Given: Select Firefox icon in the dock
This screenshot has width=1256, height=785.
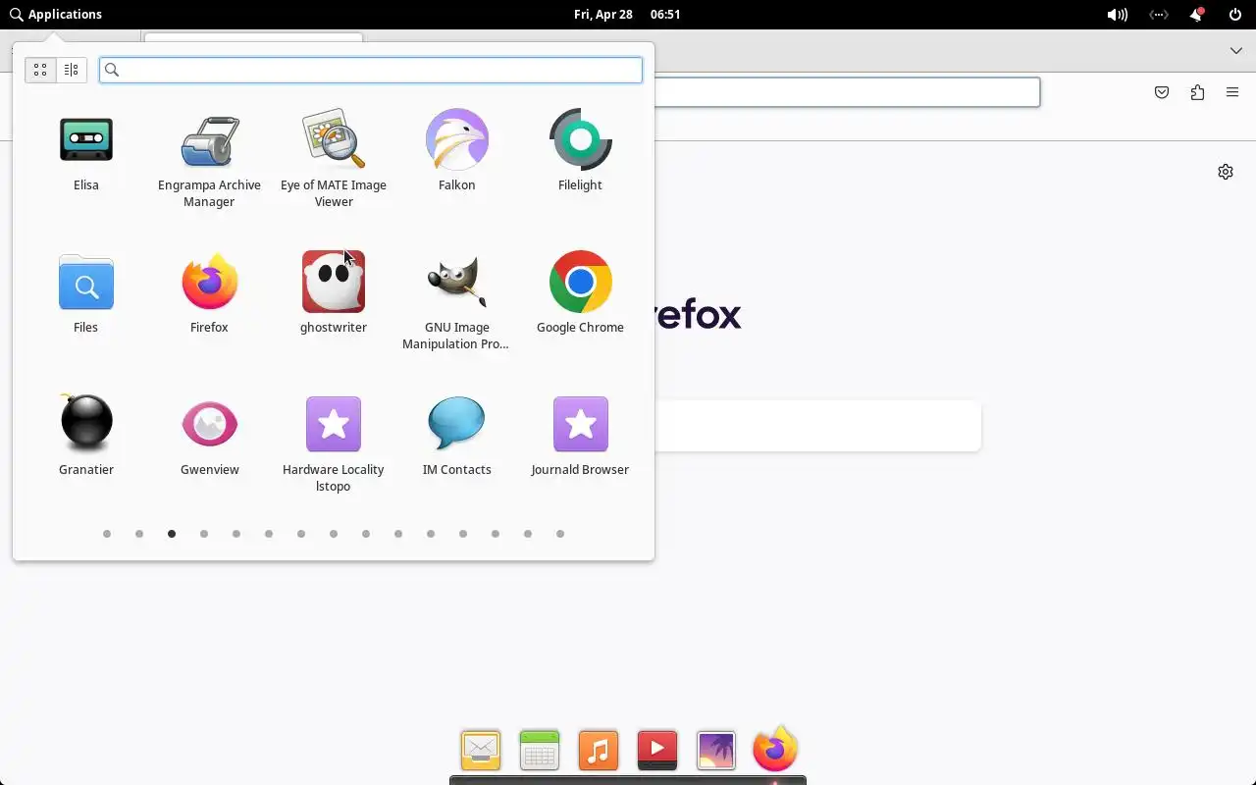Looking at the screenshot, I should pyautogui.click(x=775, y=749).
